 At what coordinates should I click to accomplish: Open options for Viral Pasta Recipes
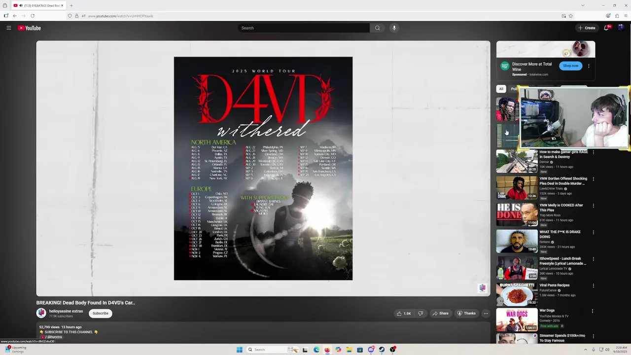tap(593, 285)
